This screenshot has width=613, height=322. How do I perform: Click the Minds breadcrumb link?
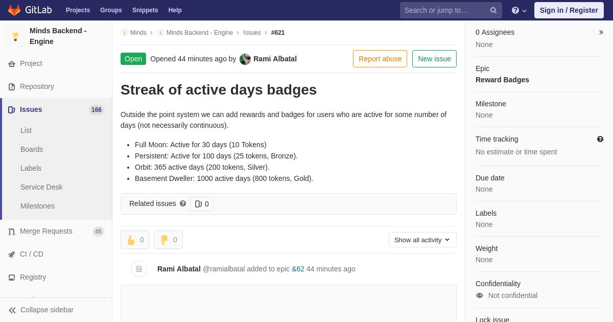pos(138,33)
